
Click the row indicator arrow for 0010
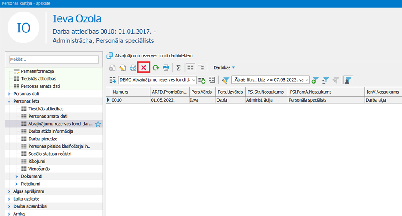(109, 100)
